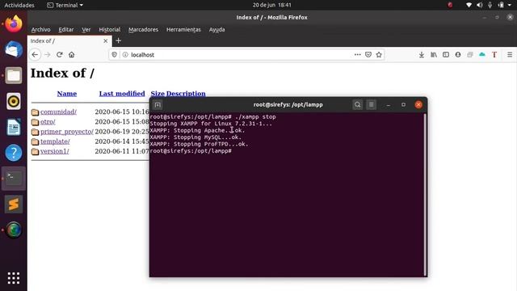
Task: Launch Sublime Text from the dock
Action: tap(14, 205)
